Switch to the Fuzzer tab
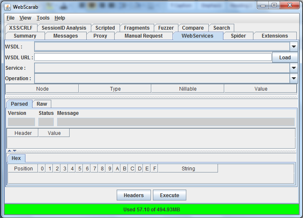 coord(166,28)
